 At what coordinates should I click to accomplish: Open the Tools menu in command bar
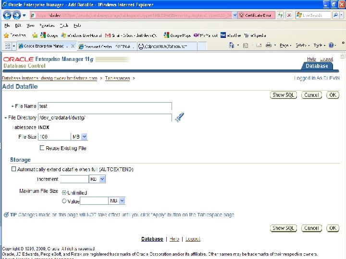pyautogui.click(x=319, y=46)
